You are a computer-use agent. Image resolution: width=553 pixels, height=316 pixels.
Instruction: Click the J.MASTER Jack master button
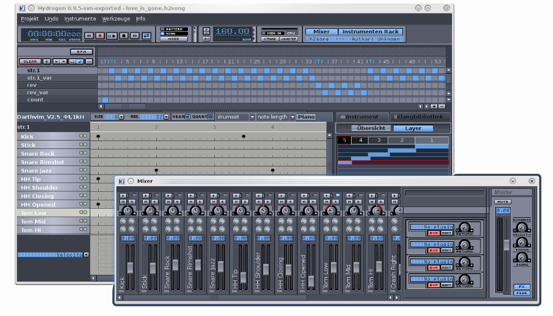coord(288,39)
